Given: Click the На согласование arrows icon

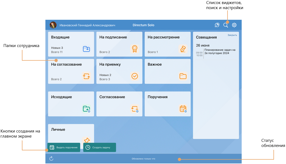Looking at the screenshot, I should point(86,76).
